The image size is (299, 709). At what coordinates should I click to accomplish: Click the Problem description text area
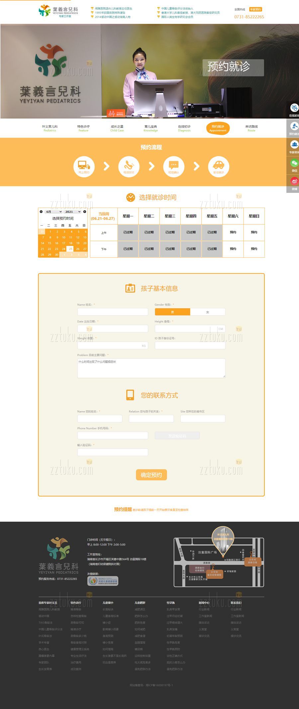pyautogui.click(x=151, y=368)
